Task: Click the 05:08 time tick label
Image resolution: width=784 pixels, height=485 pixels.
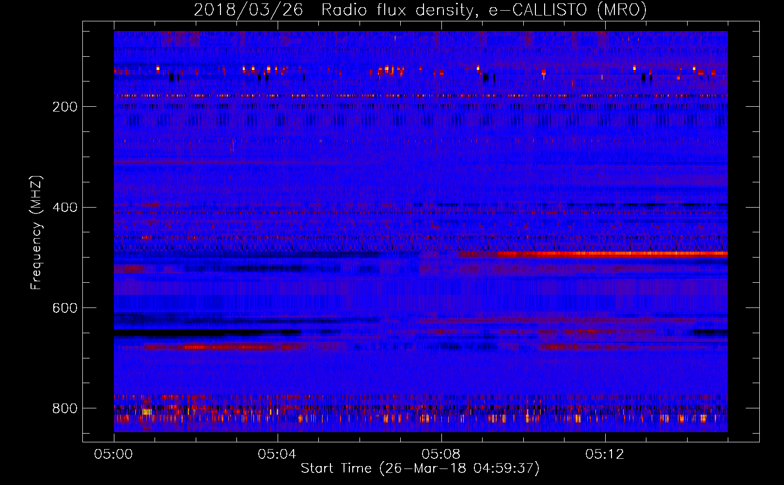Action: pos(441,454)
